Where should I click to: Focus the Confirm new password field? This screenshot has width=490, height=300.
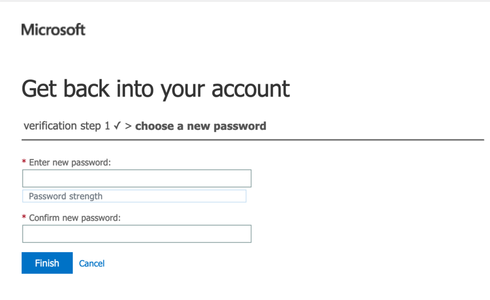(136, 234)
